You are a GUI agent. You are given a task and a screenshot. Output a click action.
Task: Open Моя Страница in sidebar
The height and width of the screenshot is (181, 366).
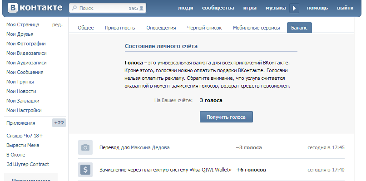coord(23,24)
